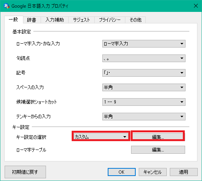The height and width of the screenshot is (181, 202).
Task: Select the その他 tab
Action: click(135, 20)
